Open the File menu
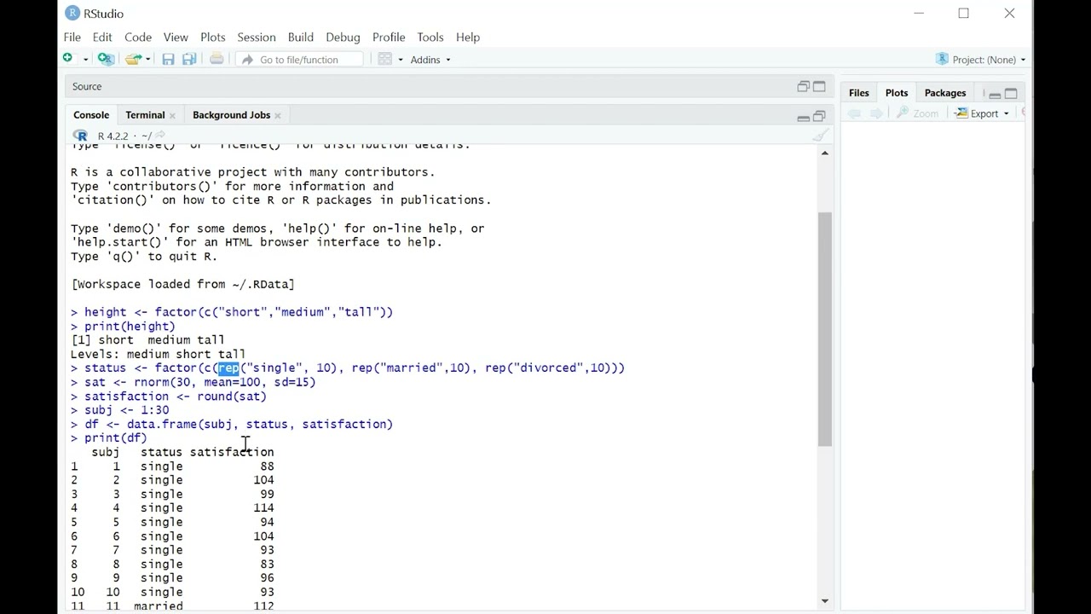Viewport: 1091px width, 614px height. pyautogui.click(x=72, y=38)
